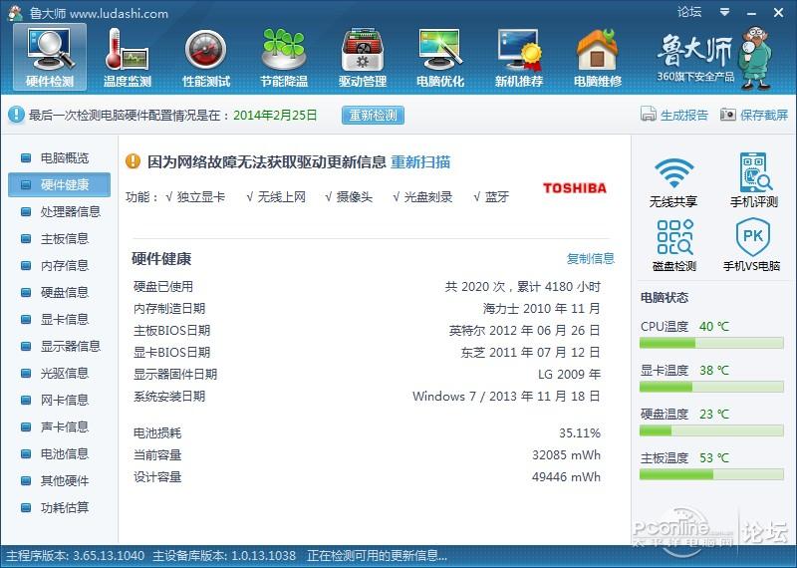Click the CPU温度 progress bar
Image resolution: width=797 pixels, height=568 pixels.
(x=711, y=343)
